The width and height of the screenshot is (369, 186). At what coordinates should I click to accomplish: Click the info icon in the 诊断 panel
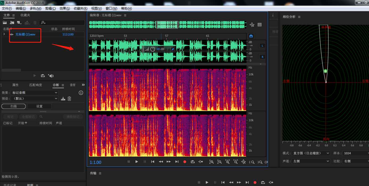81,93
